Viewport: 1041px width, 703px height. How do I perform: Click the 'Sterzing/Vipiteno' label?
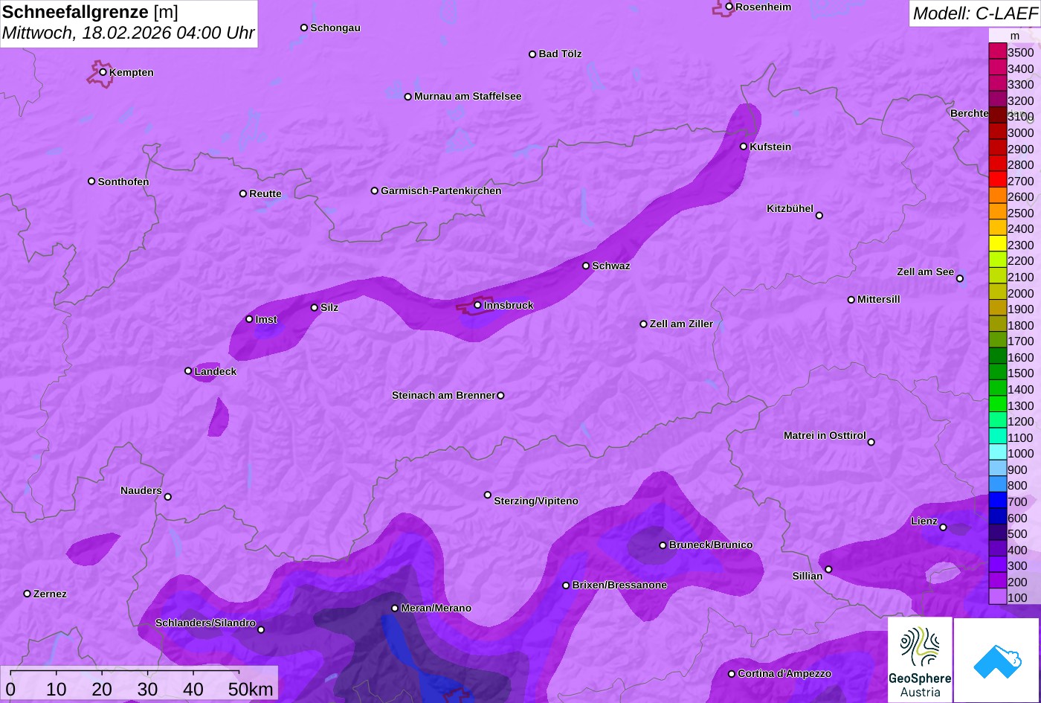[536, 501]
